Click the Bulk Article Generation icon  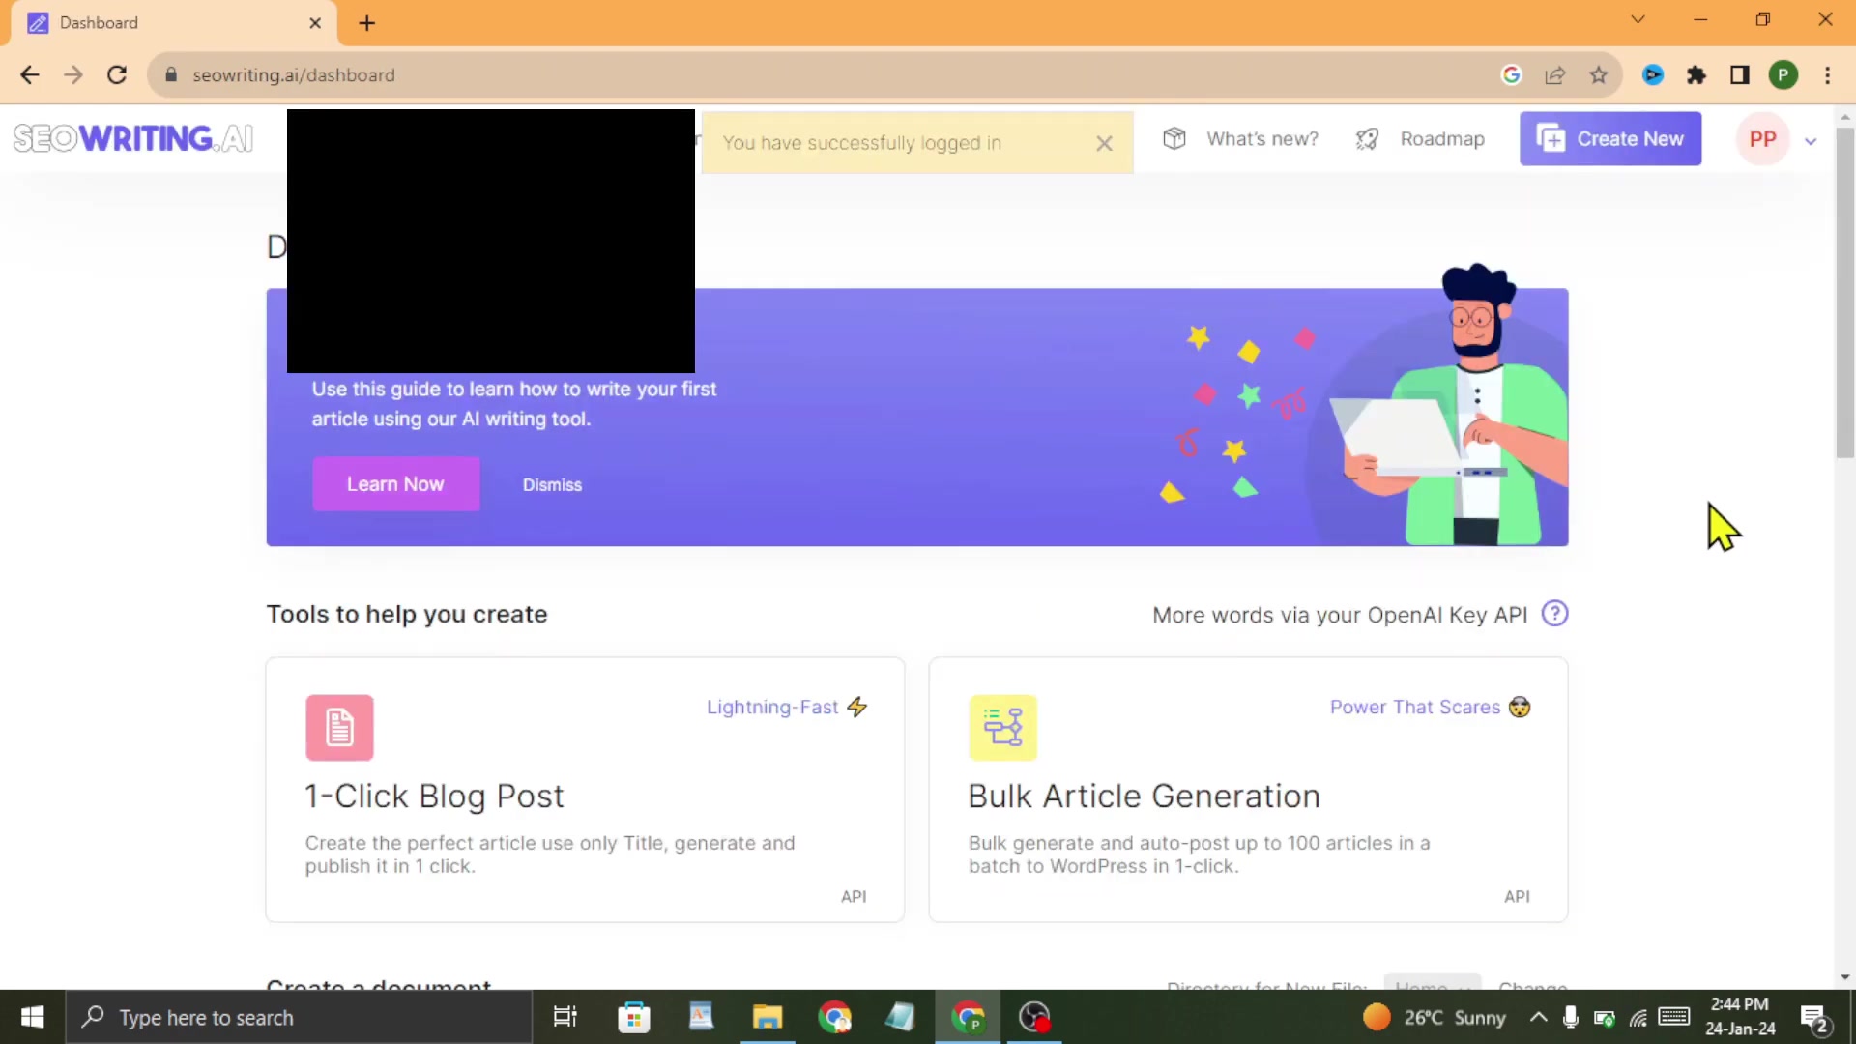1002,727
